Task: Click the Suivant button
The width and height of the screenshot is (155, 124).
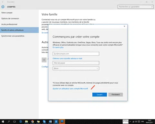Action: (99, 95)
